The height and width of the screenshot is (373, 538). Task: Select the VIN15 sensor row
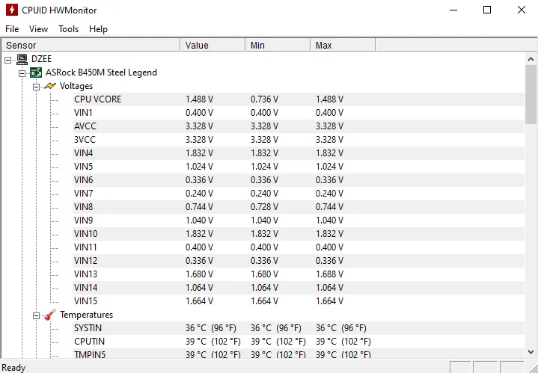tap(299, 301)
